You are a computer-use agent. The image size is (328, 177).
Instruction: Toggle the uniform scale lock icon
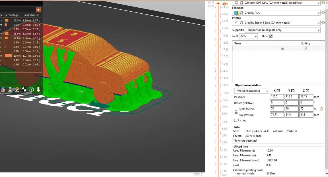(236, 112)
